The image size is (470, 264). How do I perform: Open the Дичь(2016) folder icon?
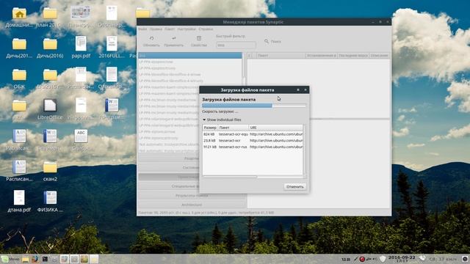coord(50,44)
